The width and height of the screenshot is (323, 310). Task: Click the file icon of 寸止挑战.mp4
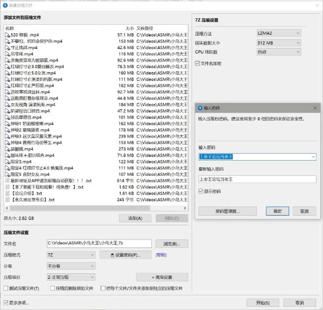7,48
